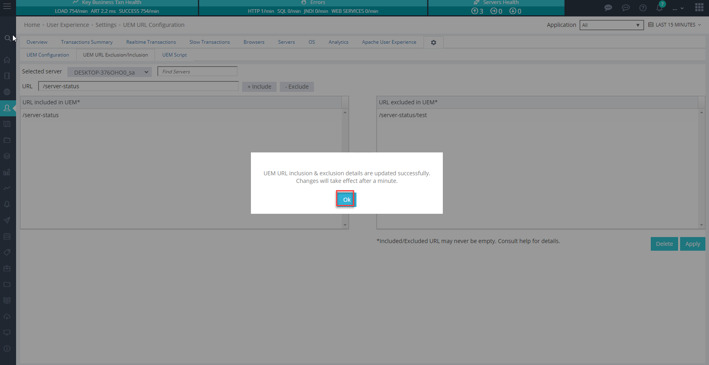This screenshot has width=709, height=365.
Task: Open the notifications bell with badge 7
Action: (659, 8)
